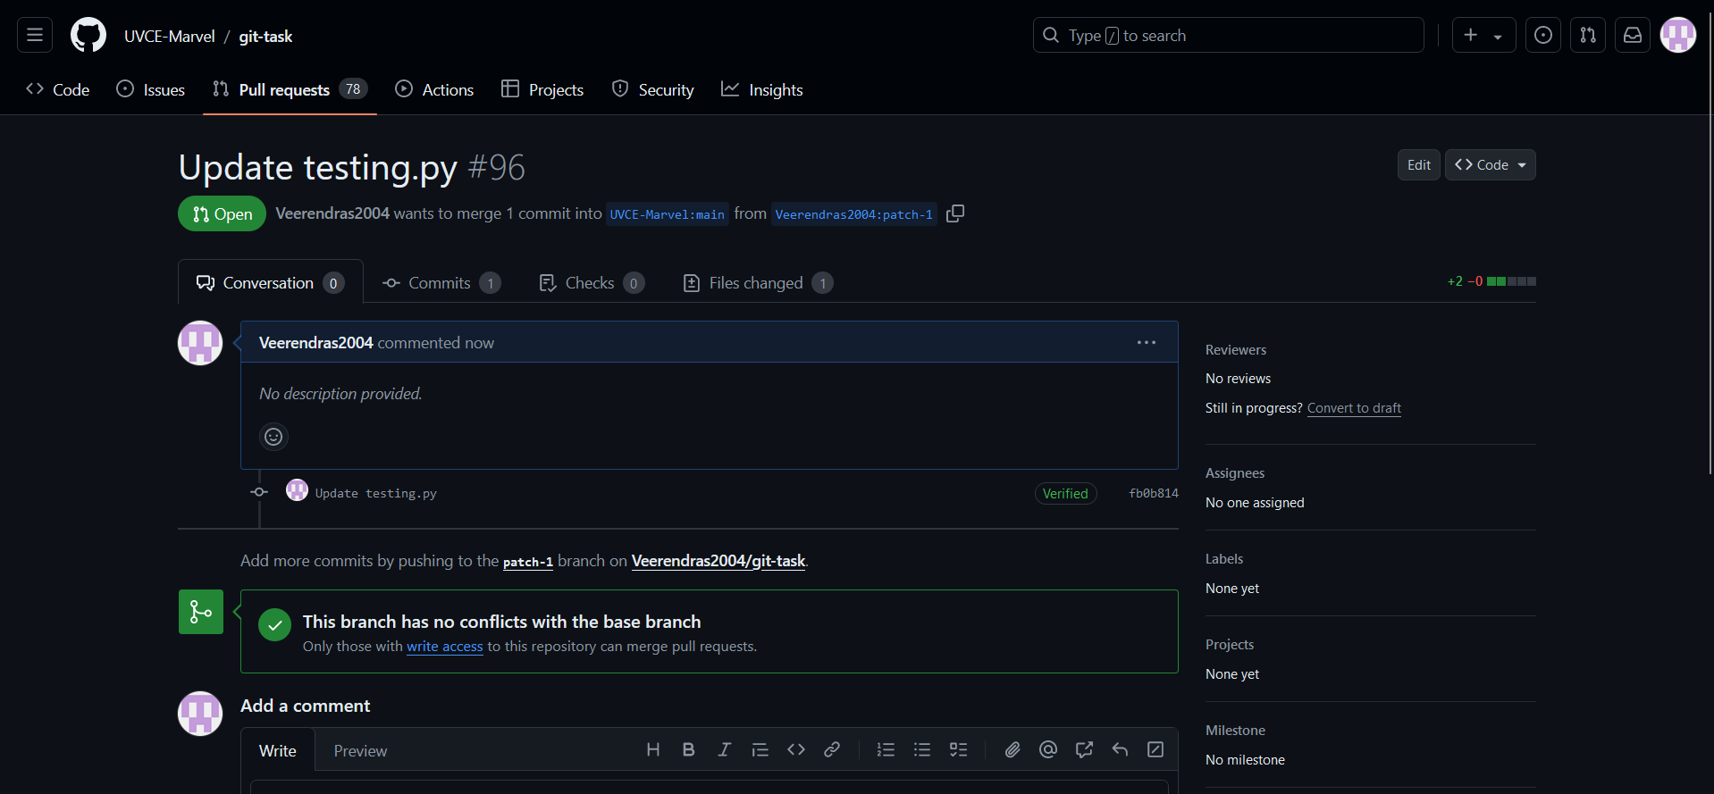Insert a task list icon
Viewport: 1714px width, 794px height.
coord(958,749)
